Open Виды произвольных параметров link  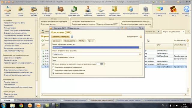(16, 70)
